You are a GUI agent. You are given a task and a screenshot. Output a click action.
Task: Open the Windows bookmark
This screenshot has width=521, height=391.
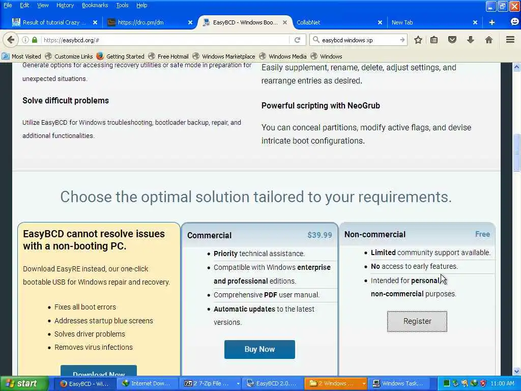point(326,56)
